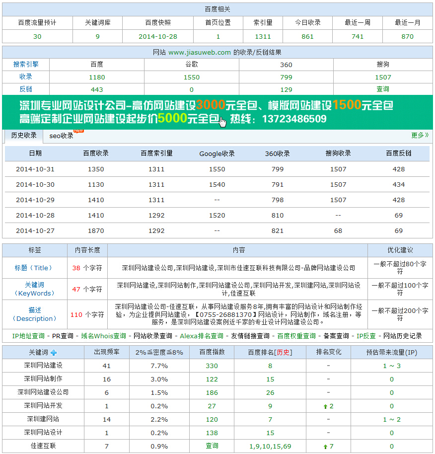Click Baidu rank 8 for 深圳网站建设
Screen dimensions: 435x454
pos(270,366)
